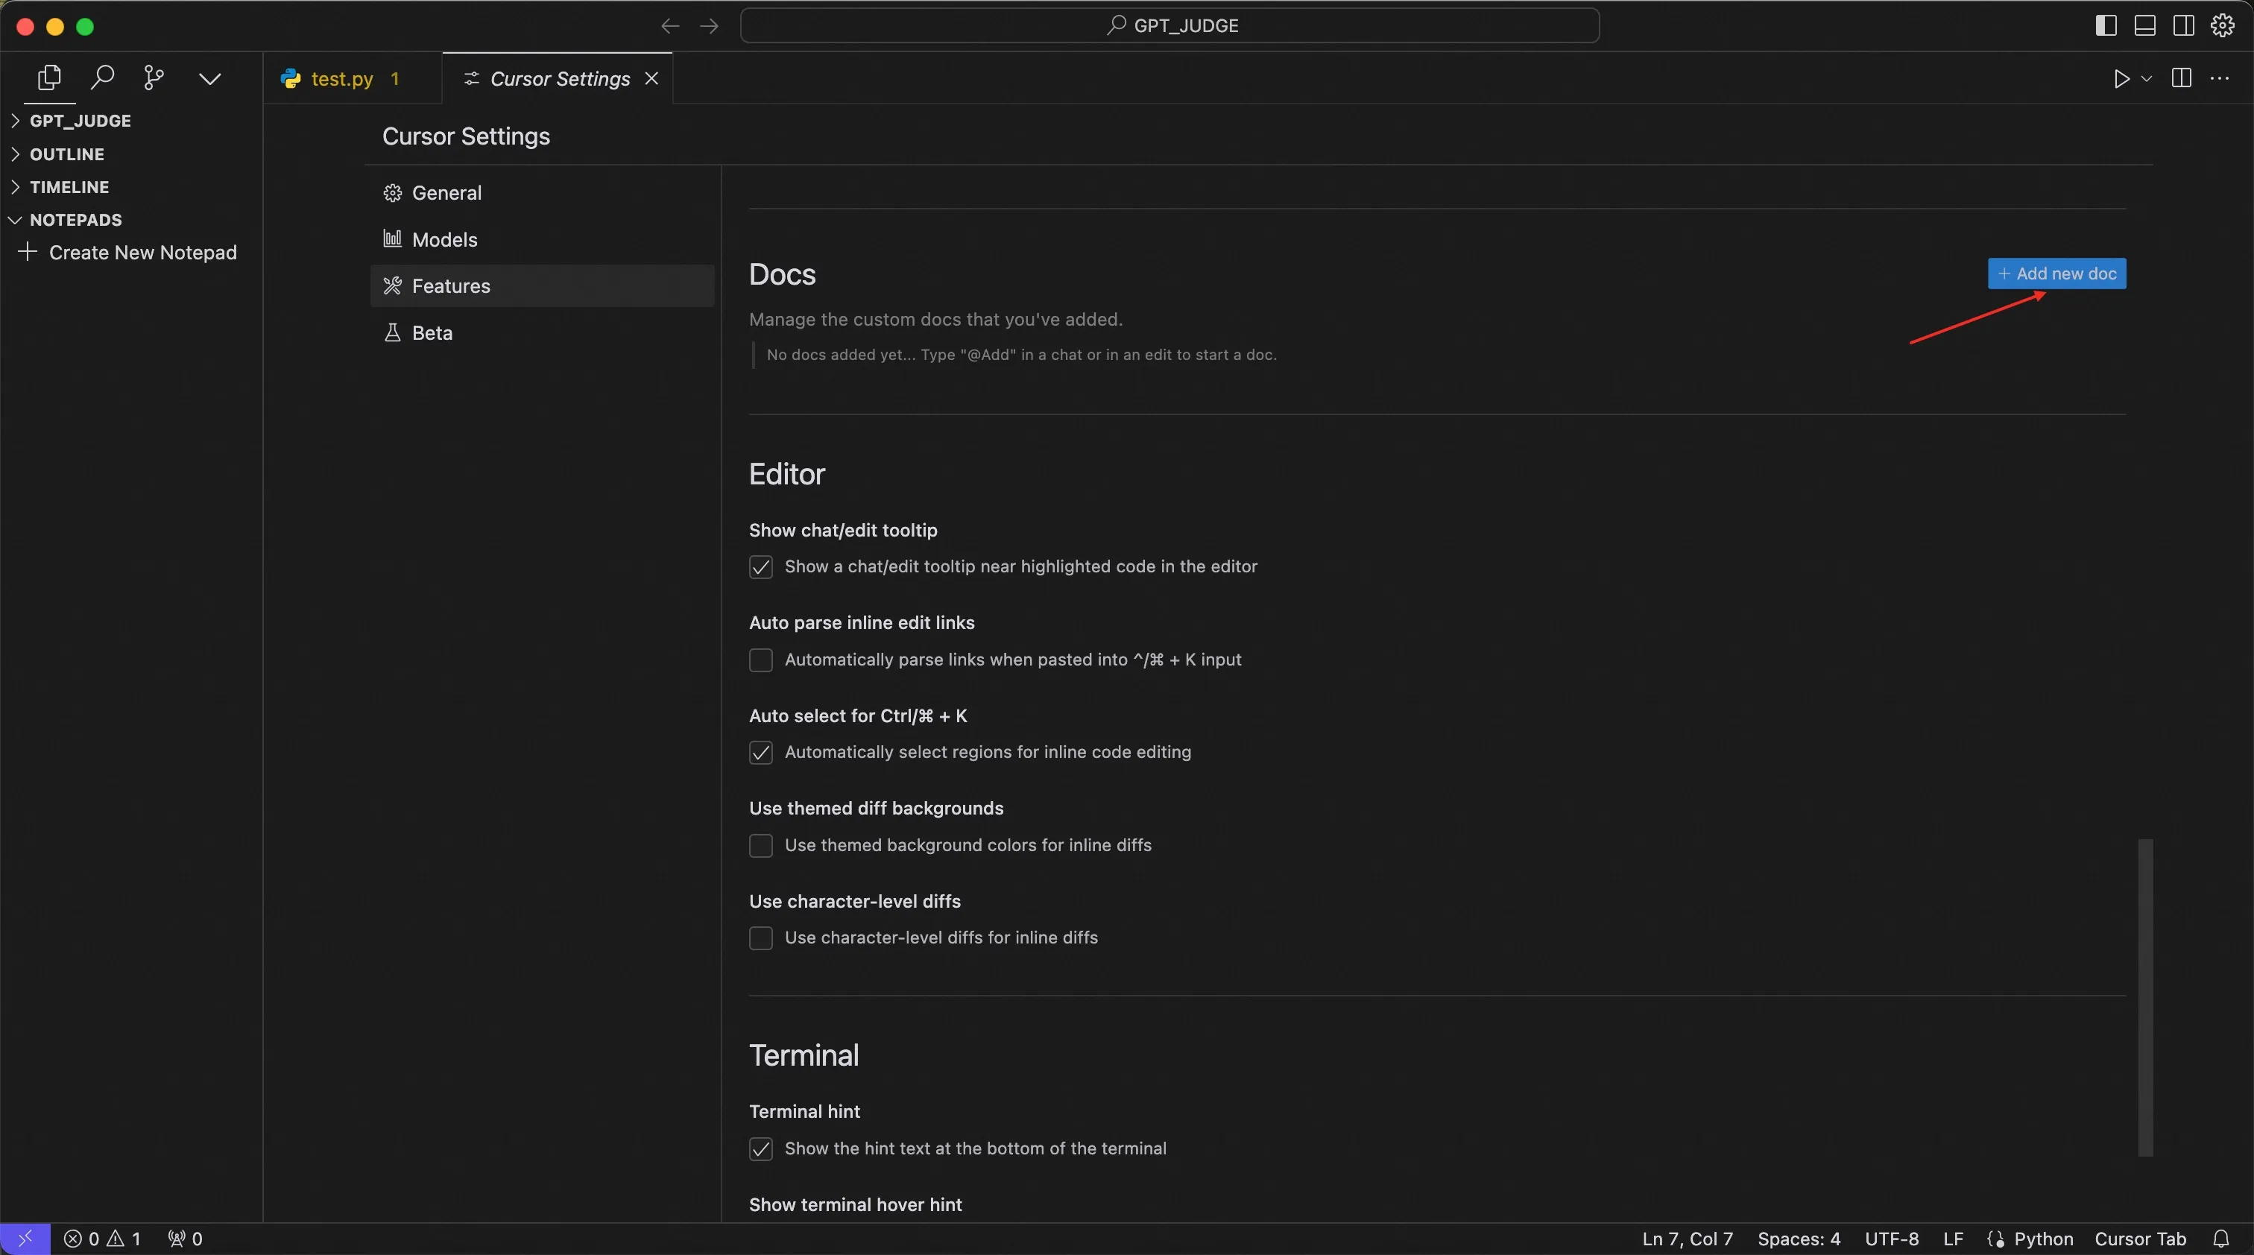Select the Features settings category
This screenshot has height=1255, width=2254.
click(543, 286)
